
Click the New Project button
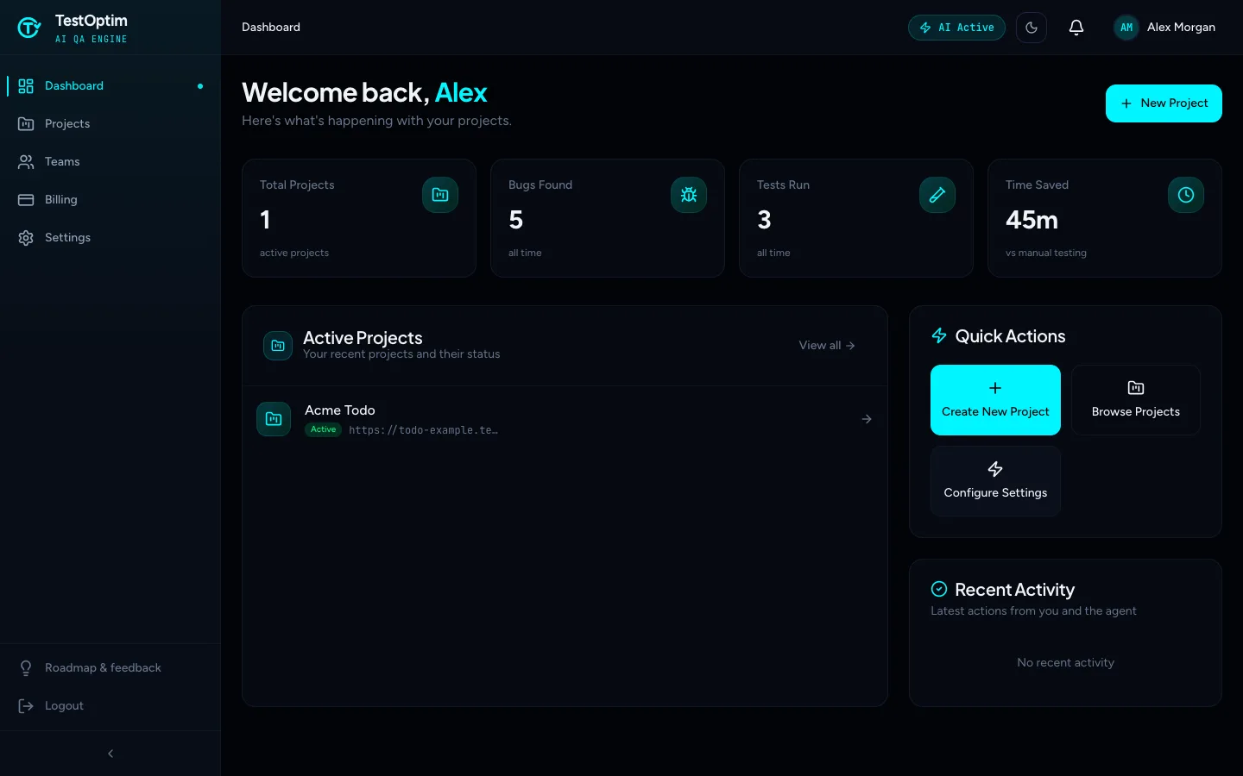pos(1164,103)
